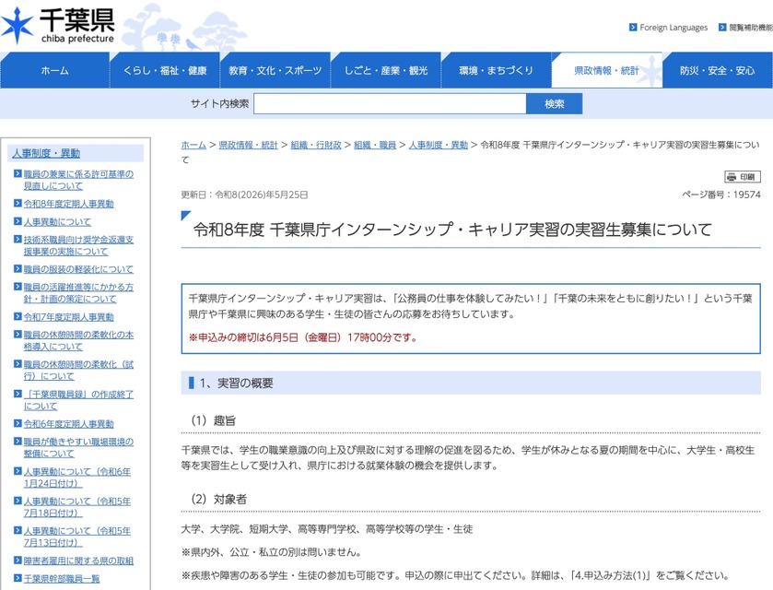
Task: Select the 県政情報・統計 tab
Action: [x=606, y=70]
